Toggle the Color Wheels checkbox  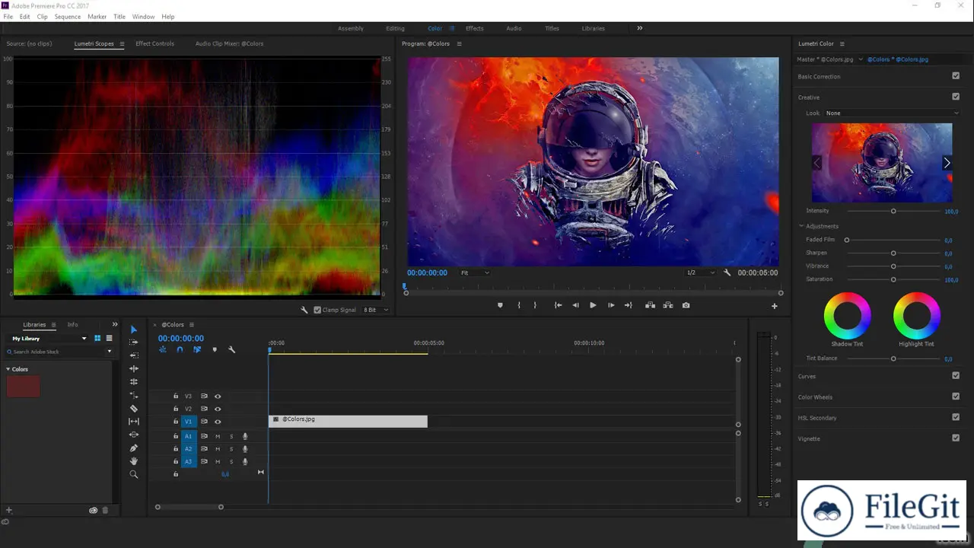point(956,396)
